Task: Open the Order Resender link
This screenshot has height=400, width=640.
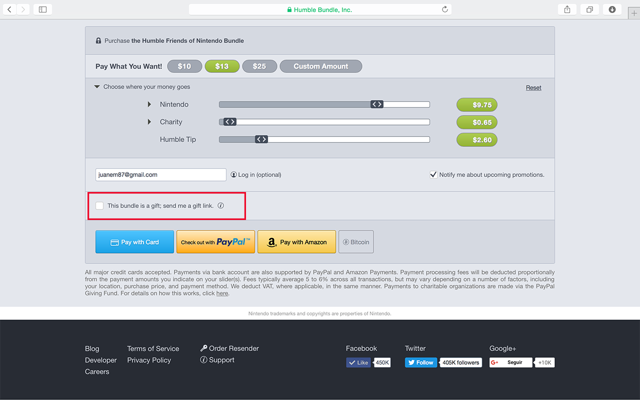Action: point(229,348)
